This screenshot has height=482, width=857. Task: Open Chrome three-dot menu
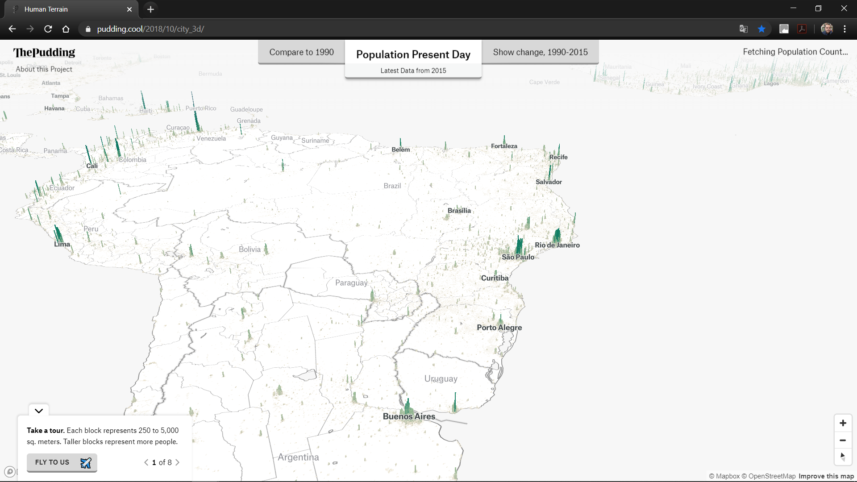(x=845, y=29)
